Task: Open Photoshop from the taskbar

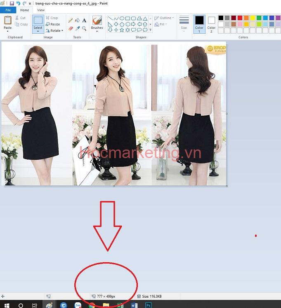Action: tap(148, 305)
